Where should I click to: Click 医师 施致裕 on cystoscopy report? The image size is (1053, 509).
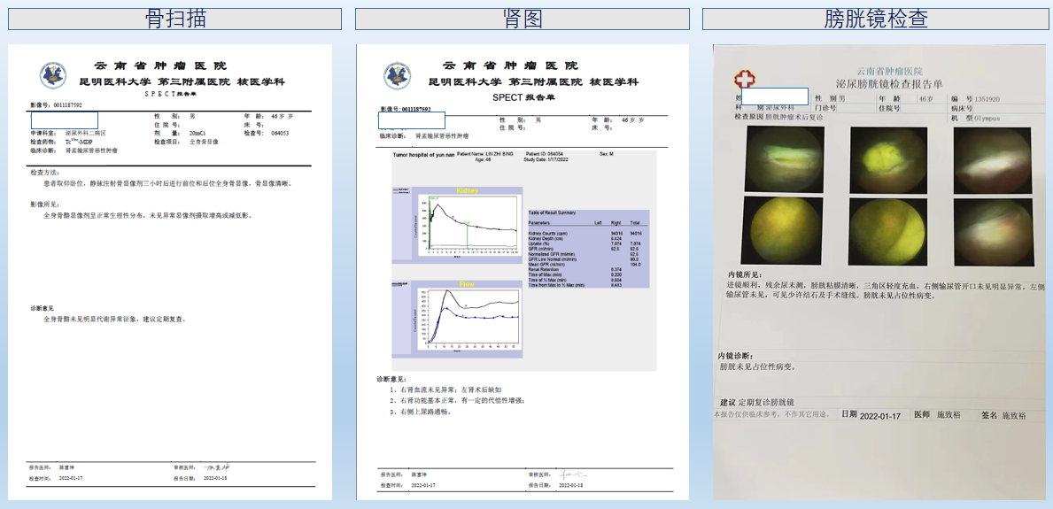coord(938,416)
